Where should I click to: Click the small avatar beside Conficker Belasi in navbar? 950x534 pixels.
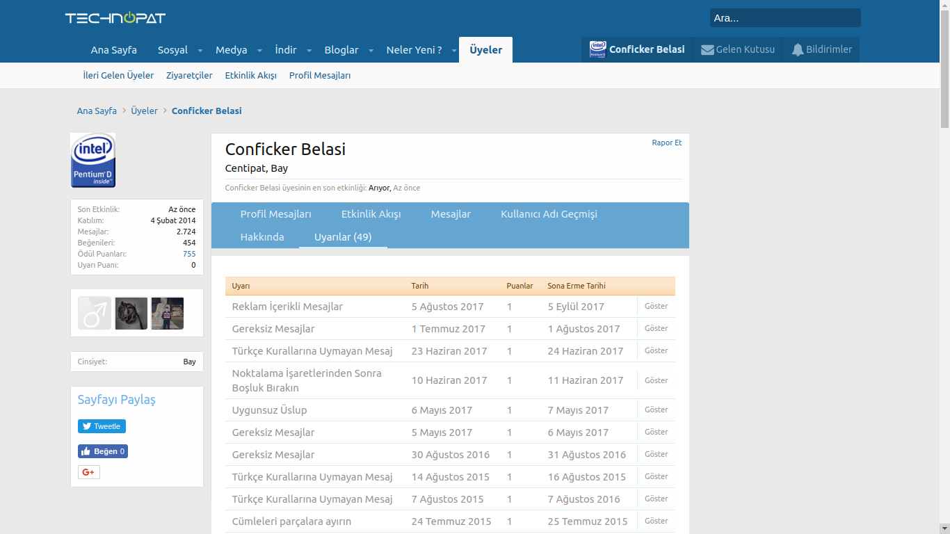[x=597, y=49]
